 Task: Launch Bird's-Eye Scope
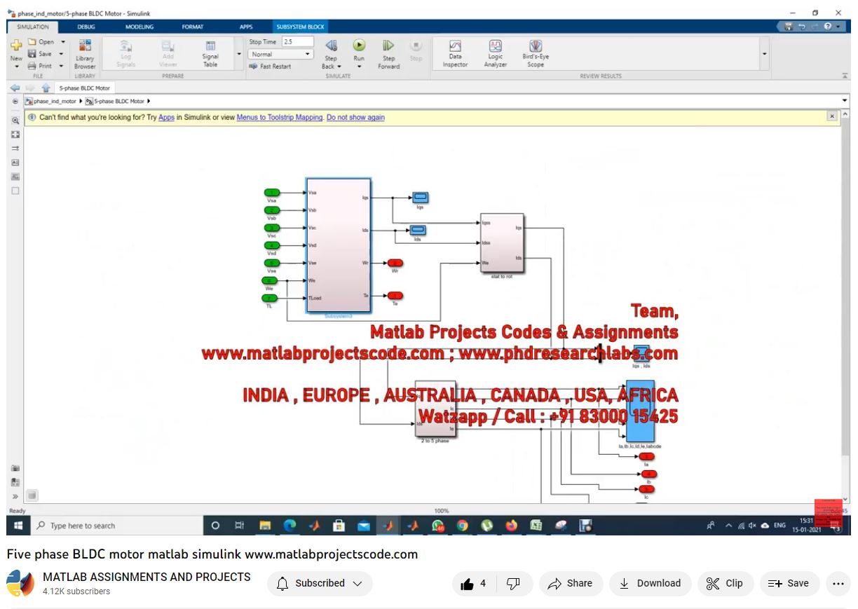(536, 53)
